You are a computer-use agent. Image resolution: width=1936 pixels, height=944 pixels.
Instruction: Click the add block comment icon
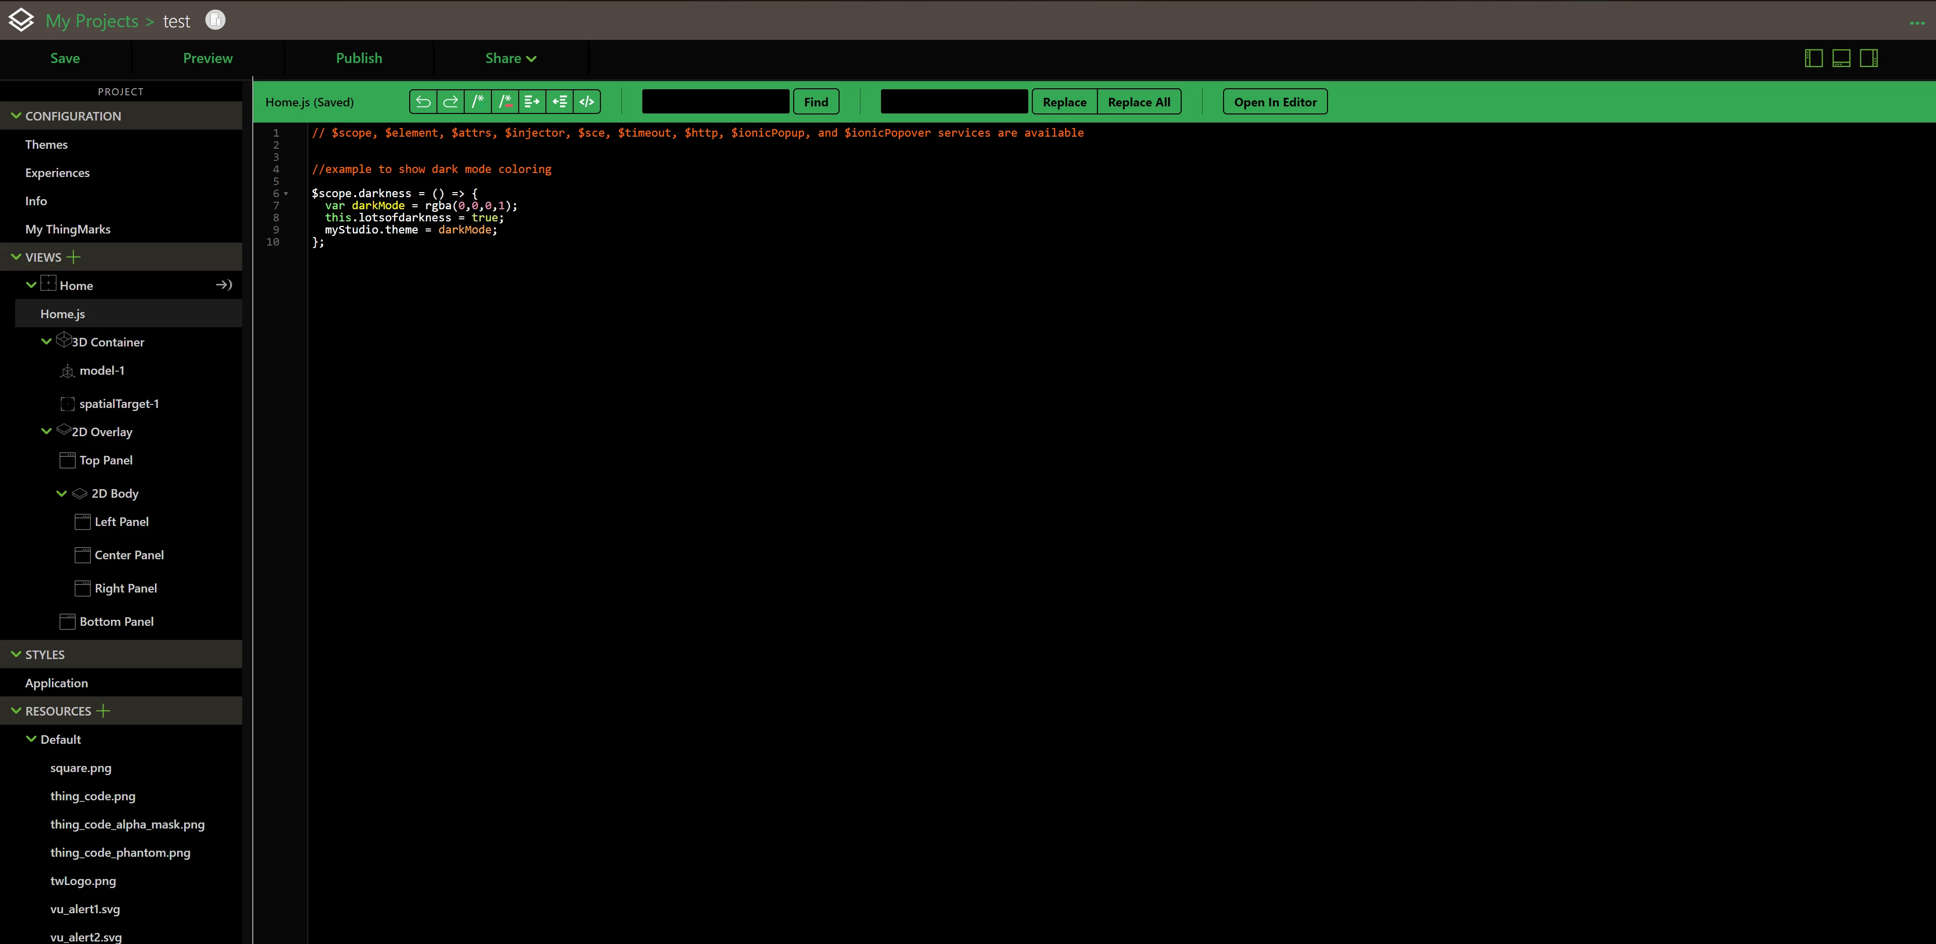click(x=477, y=102)
